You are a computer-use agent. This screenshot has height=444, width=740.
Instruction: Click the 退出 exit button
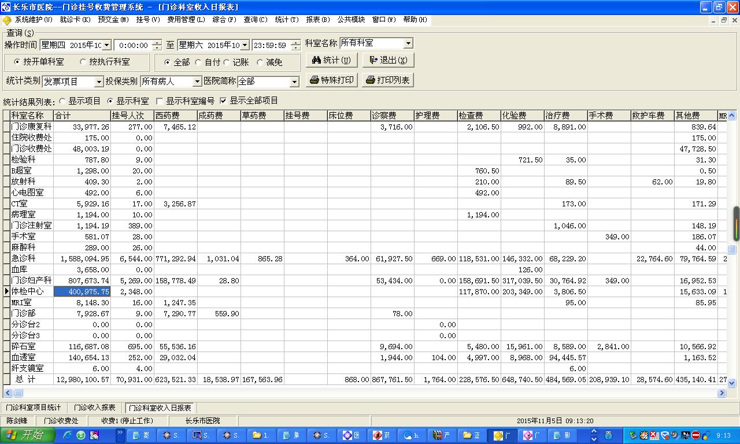388,60
